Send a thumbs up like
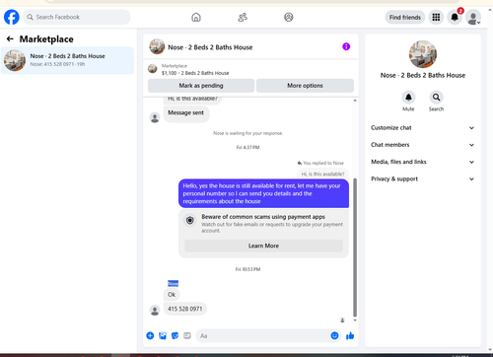493x357 pixels. point(350,335)
